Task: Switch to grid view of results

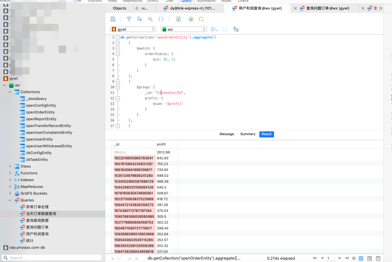Action: (x=361, y=258)
